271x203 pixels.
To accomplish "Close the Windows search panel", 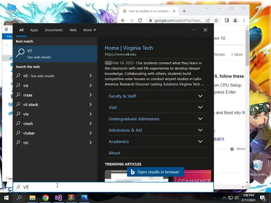I will (x=205, y=30).
